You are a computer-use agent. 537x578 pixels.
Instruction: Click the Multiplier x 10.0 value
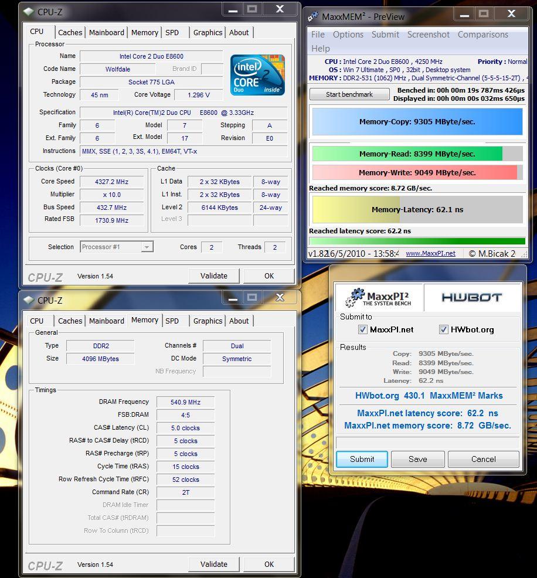111,195
